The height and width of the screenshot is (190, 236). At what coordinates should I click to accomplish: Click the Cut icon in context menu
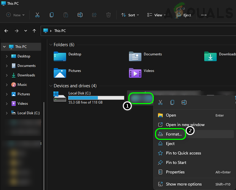(x=161, y=102)
